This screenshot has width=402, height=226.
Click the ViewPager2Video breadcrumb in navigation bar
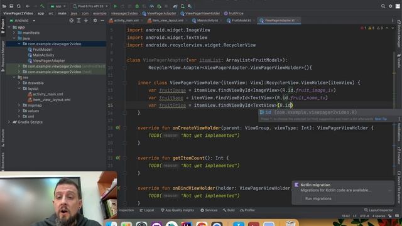pos(18,13)
